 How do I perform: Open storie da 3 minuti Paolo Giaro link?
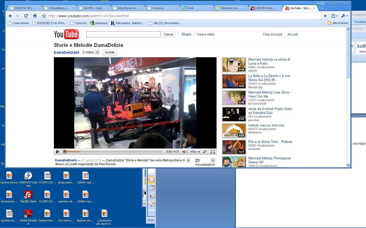(270, 111)
